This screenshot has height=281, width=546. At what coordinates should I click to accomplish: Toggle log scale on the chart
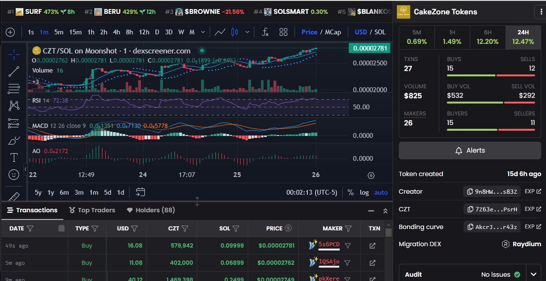[x=364, y=192]
